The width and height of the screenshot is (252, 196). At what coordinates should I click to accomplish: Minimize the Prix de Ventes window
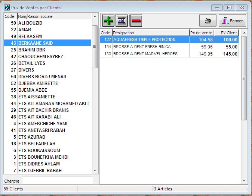click(x=217, y=8)
